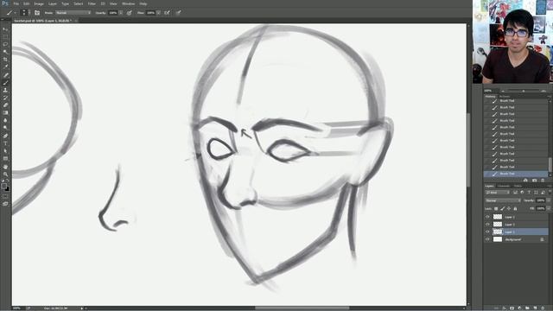553x311 pixels.
Task: Select the Zoom tool
Action: pyautogui.click(x=5, y=174)
